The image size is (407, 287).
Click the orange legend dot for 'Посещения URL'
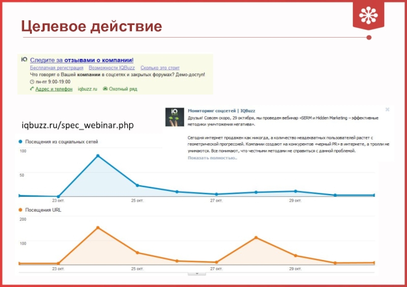point(20,210)
